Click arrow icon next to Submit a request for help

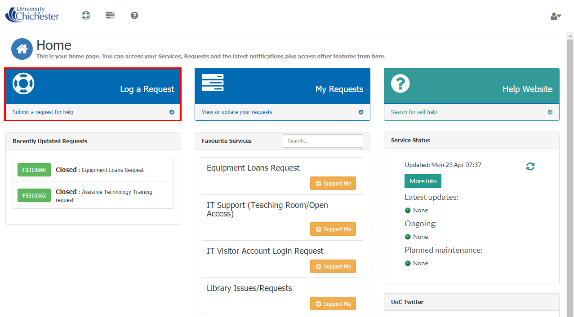[171, 112]
